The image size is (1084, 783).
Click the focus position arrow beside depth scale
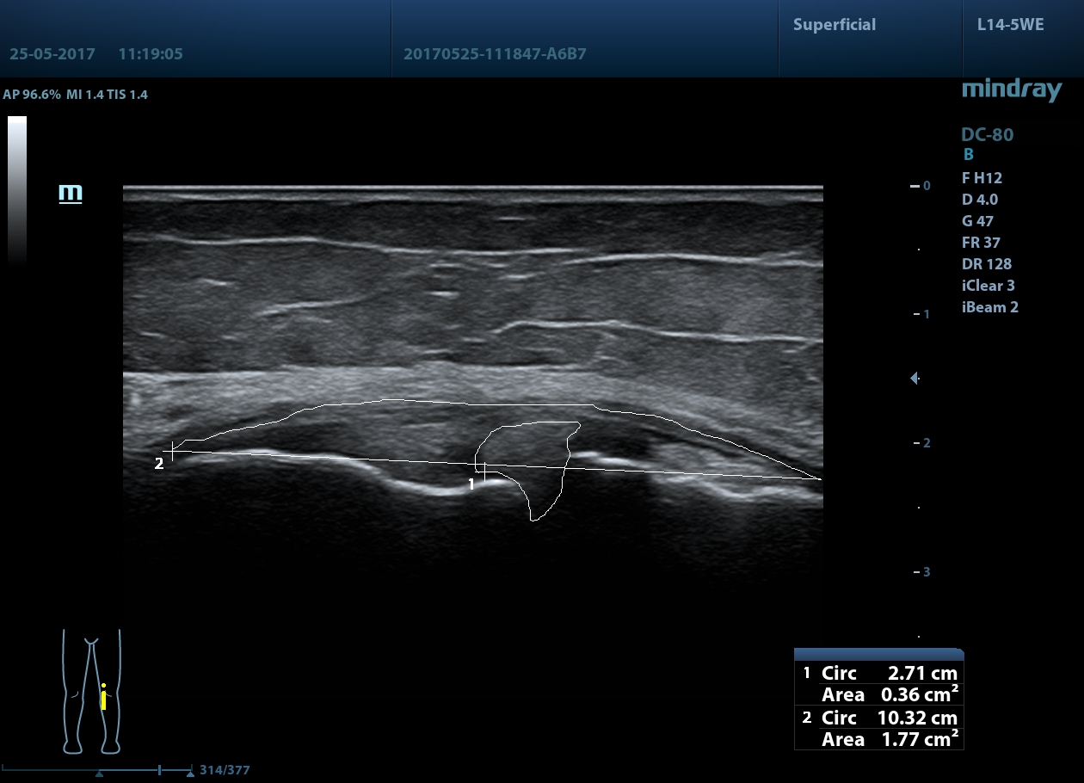tap(915, 378)
